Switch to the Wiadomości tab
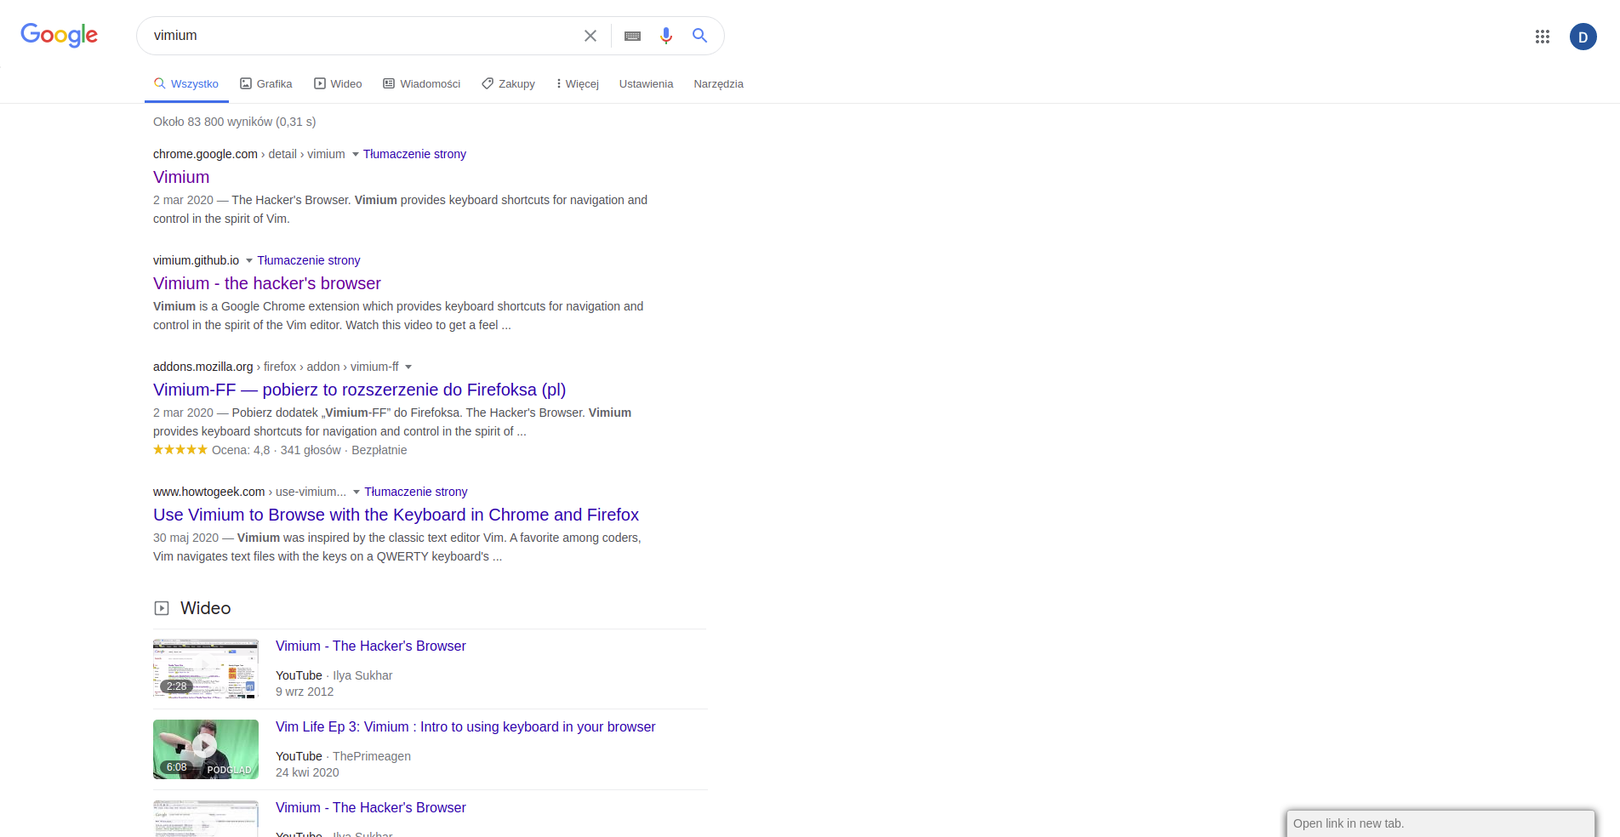1620x837 pixels. click(x=421, y=83)
